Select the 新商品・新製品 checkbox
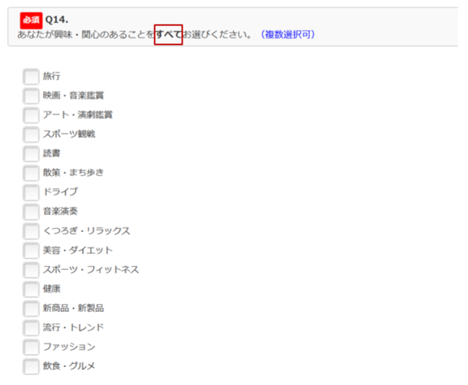 point(31,309)
